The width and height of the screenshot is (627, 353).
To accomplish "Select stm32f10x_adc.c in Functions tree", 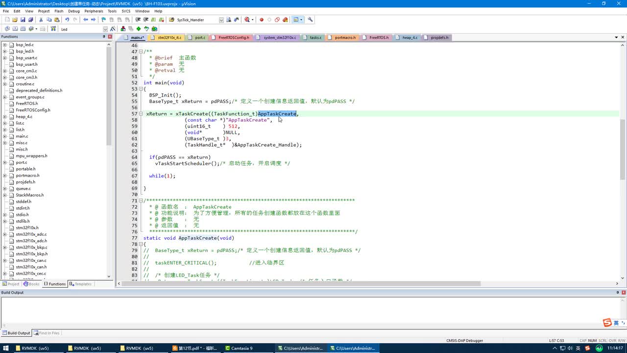I will click(31, 234).
